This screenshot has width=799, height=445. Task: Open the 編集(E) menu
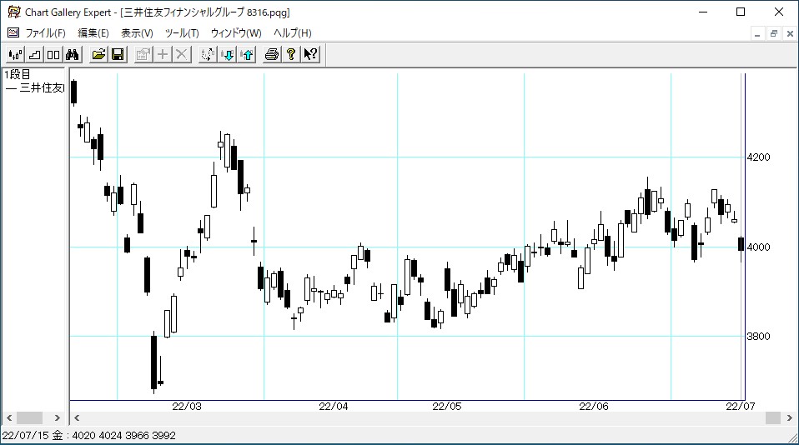tap(93, 33)
